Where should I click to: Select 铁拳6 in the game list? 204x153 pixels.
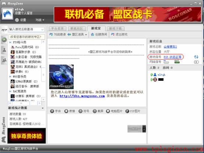point(20,72)
